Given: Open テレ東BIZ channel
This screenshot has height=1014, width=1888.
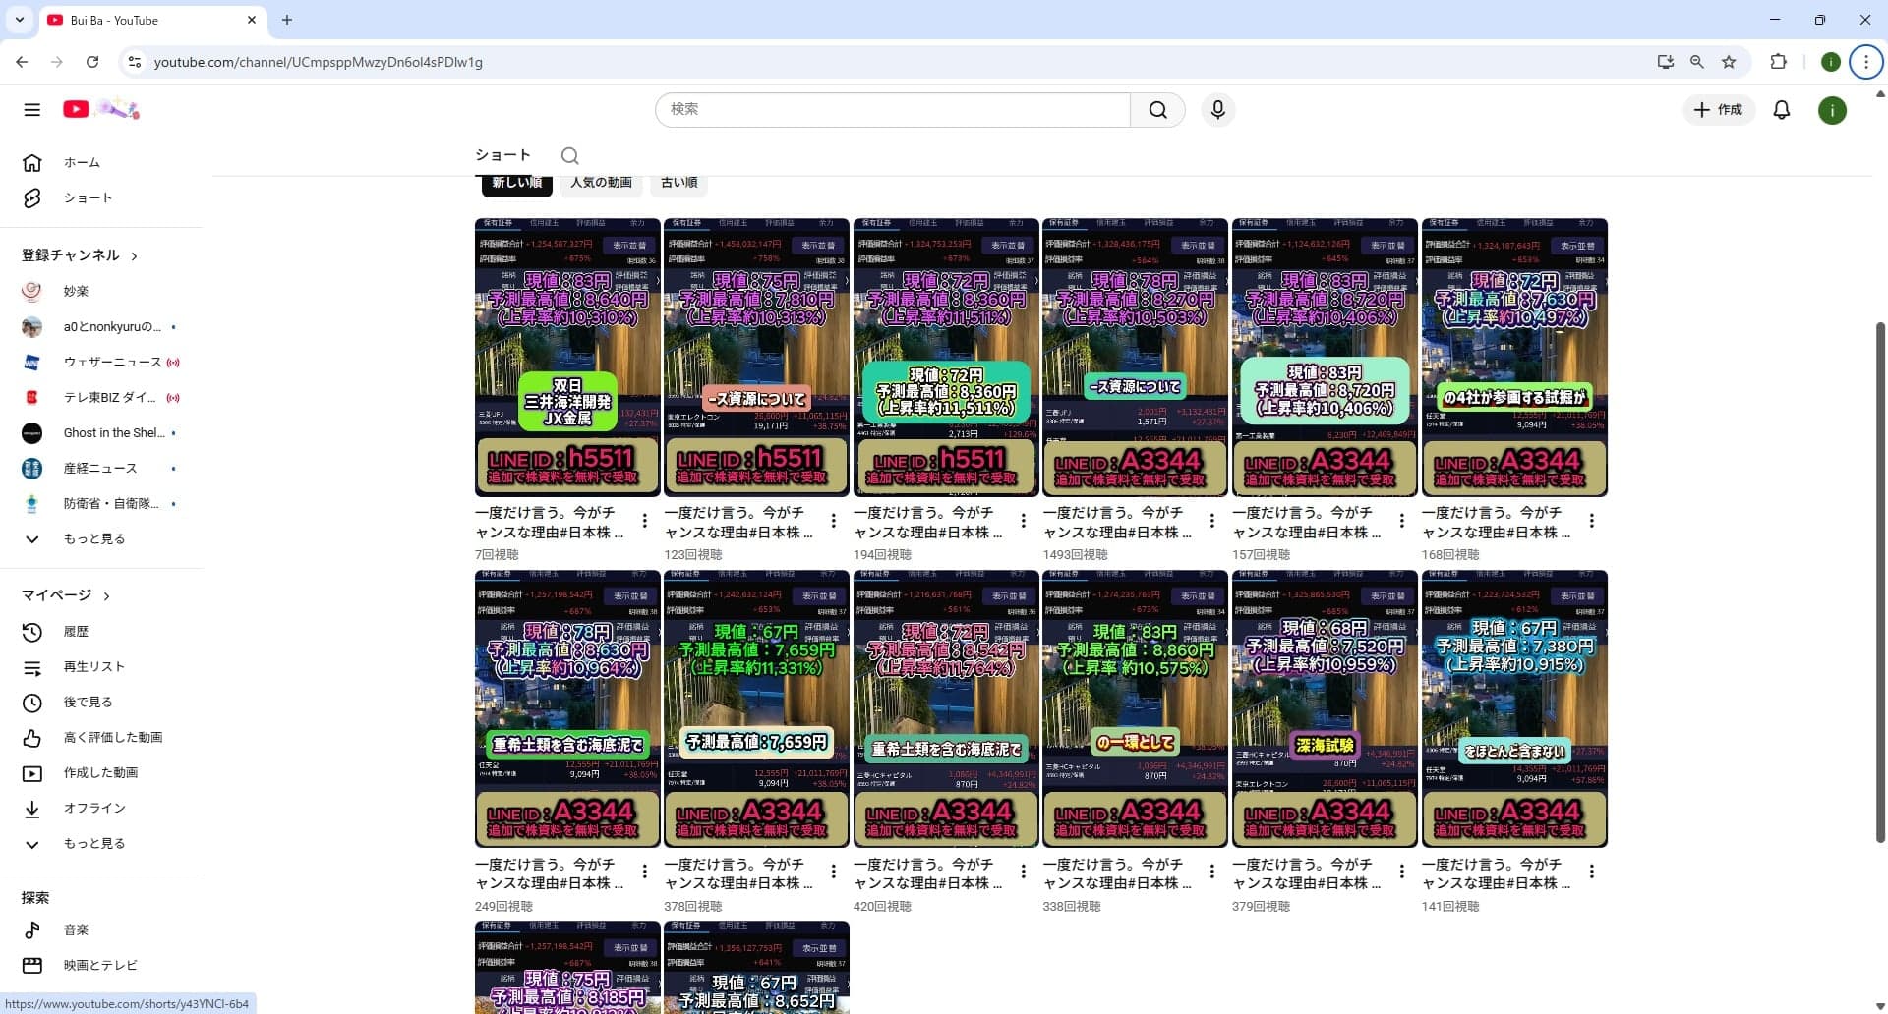Looking at the screenshot, I should point(103,397).
